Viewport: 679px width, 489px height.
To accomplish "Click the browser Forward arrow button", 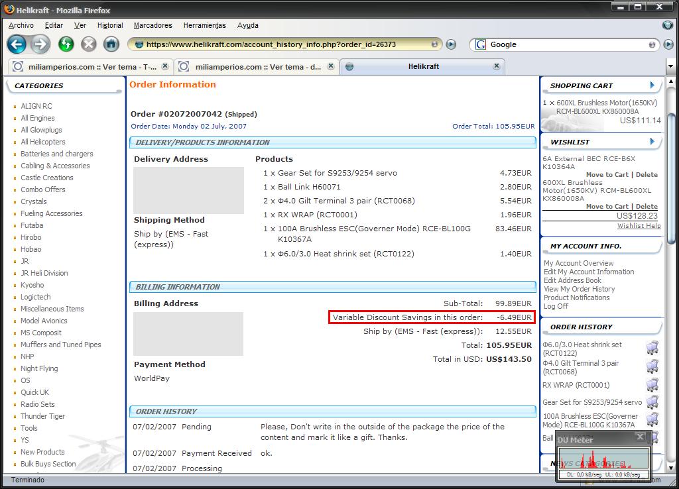I will pos(40,44).
